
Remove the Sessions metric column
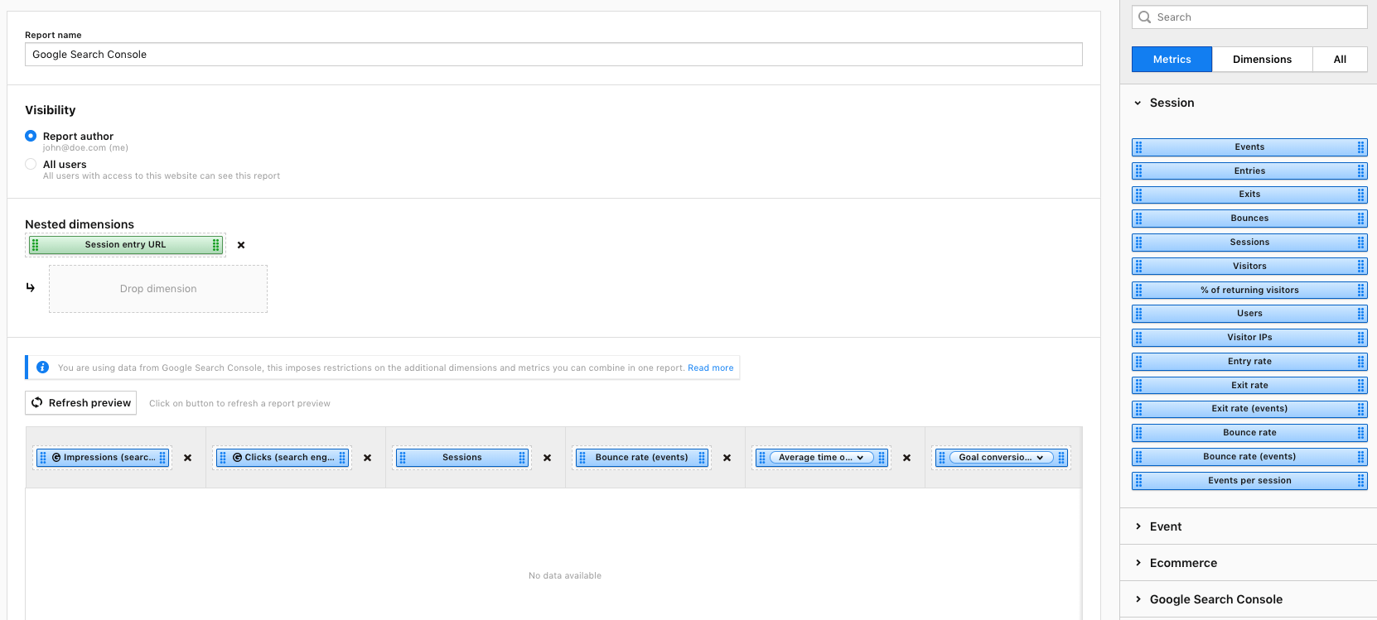[x=547, y=458]
